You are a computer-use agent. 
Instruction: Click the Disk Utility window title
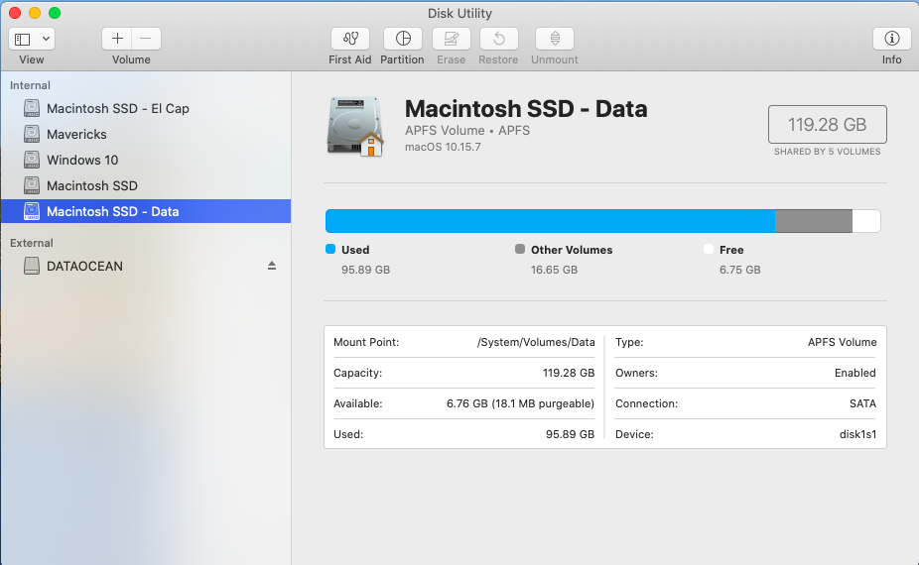coord(459,13)
